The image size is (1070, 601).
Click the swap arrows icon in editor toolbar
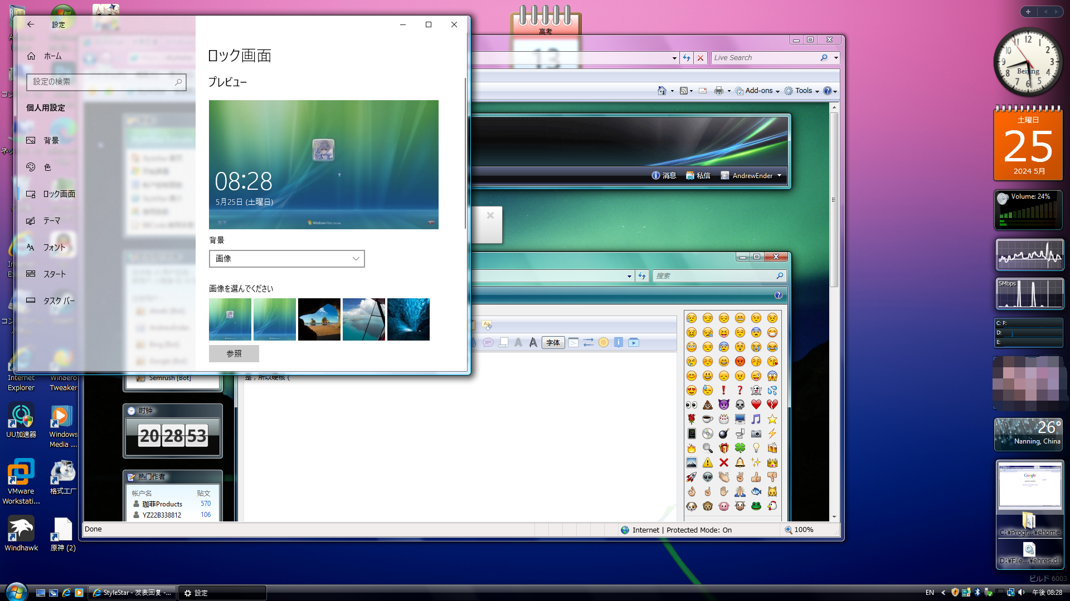(588, 343)
